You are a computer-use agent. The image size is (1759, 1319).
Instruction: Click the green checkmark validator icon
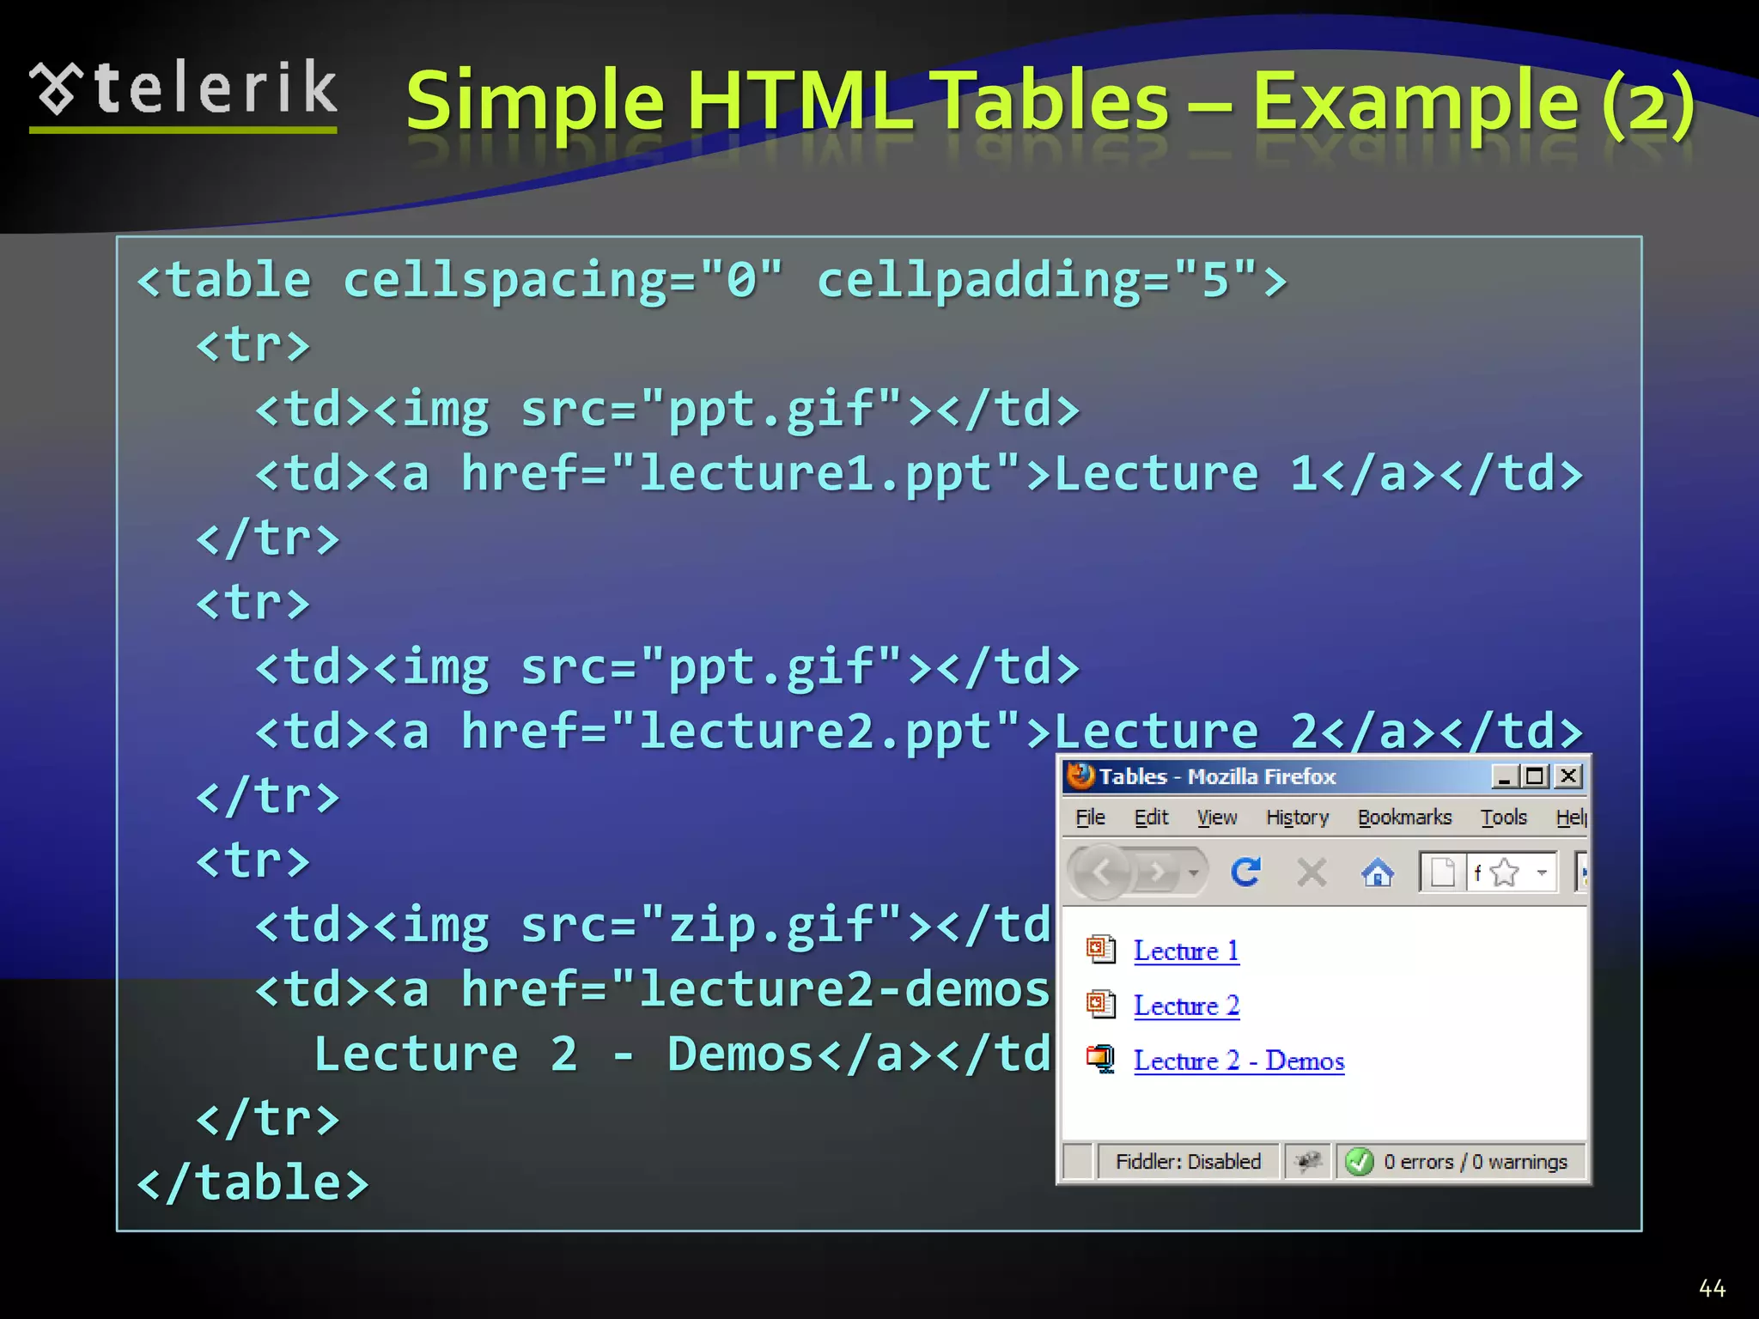[x=1359, y=1162]
